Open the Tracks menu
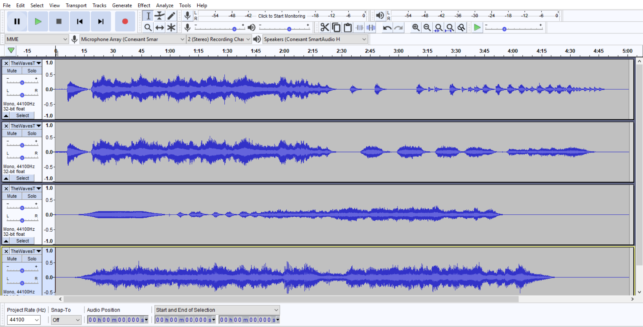 [x=99, y=5]
